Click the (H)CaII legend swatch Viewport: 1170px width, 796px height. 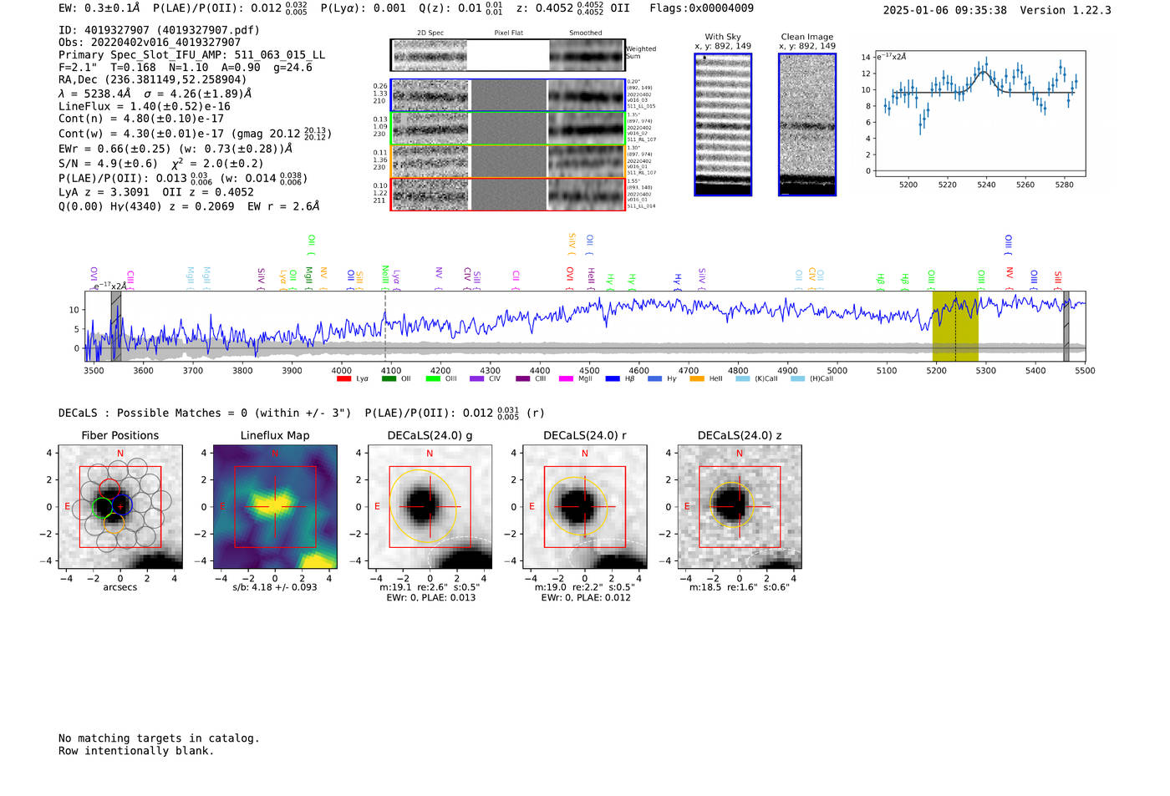tap(798, 379)
